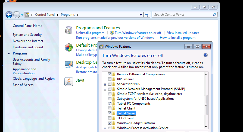Click the Default Programs icon
Viewport: 243px width, 132px height.
click(69, 48)
